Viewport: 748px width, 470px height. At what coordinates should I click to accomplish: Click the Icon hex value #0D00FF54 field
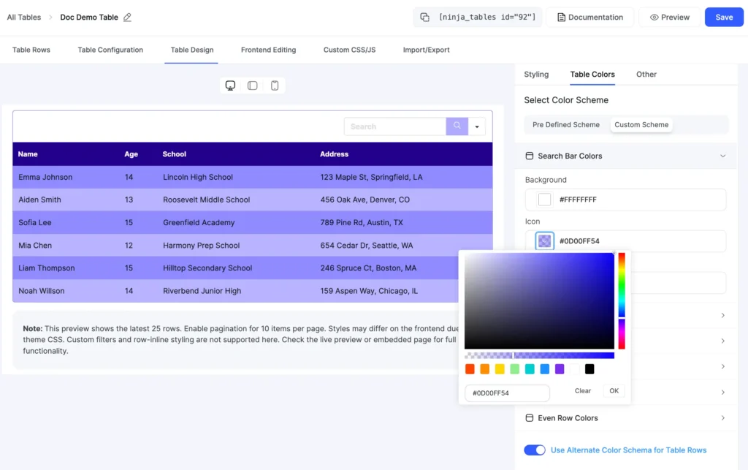tap(625, 241)
